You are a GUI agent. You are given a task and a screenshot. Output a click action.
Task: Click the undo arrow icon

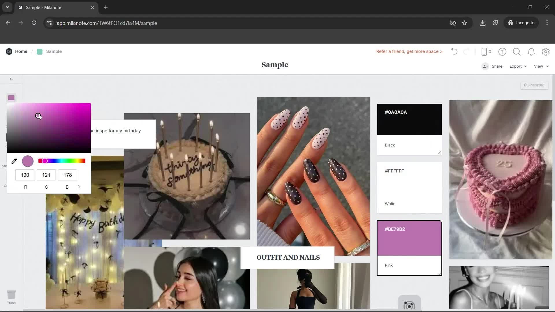pyautogui.click(x=454, y=51)
